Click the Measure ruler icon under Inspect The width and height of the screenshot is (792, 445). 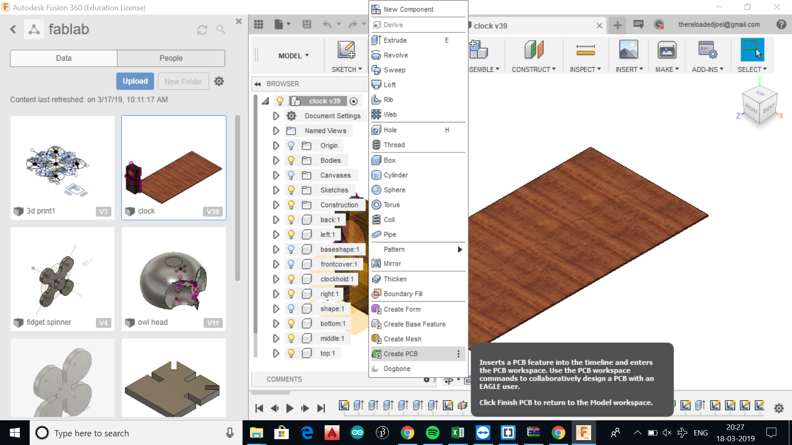(x=585, y=50)
